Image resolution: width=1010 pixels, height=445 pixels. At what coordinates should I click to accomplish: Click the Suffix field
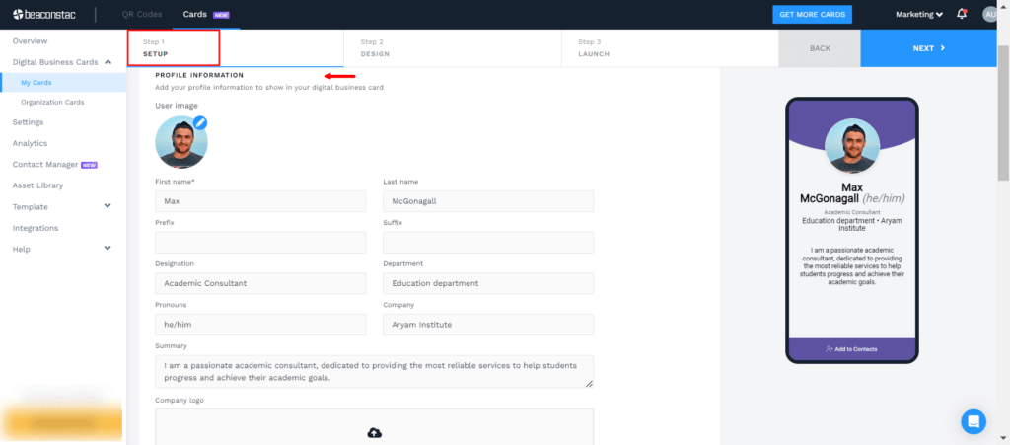pyautogui.click(x=488, y=242)
